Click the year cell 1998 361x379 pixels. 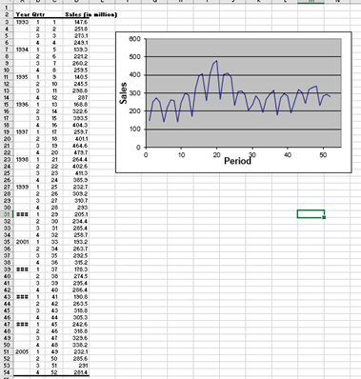pos(22,159)
